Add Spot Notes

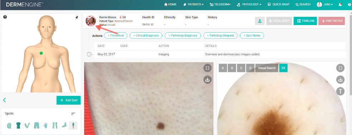tap(252, 35)
